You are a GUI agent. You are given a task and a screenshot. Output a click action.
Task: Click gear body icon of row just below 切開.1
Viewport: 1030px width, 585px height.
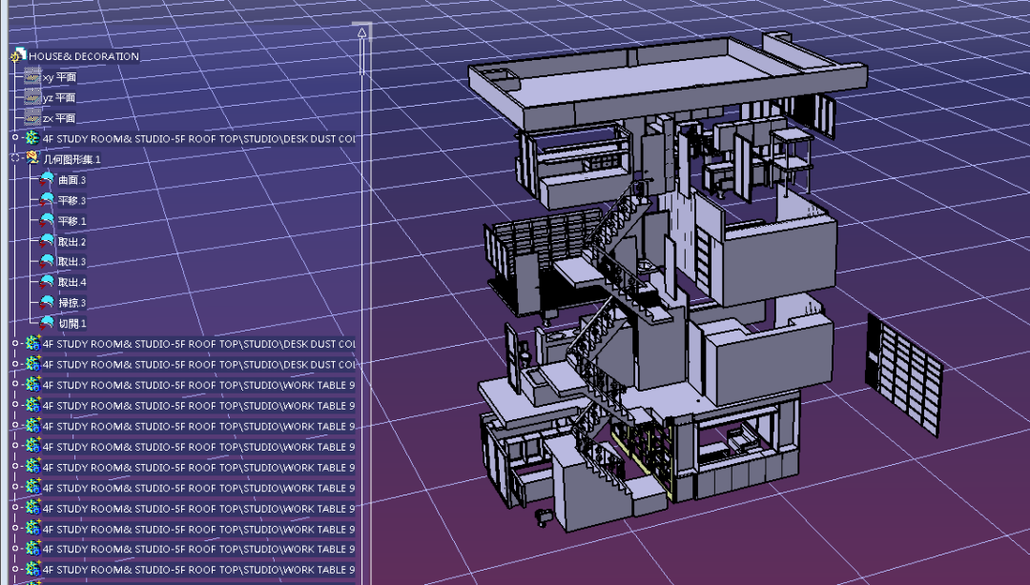(32, 343)
